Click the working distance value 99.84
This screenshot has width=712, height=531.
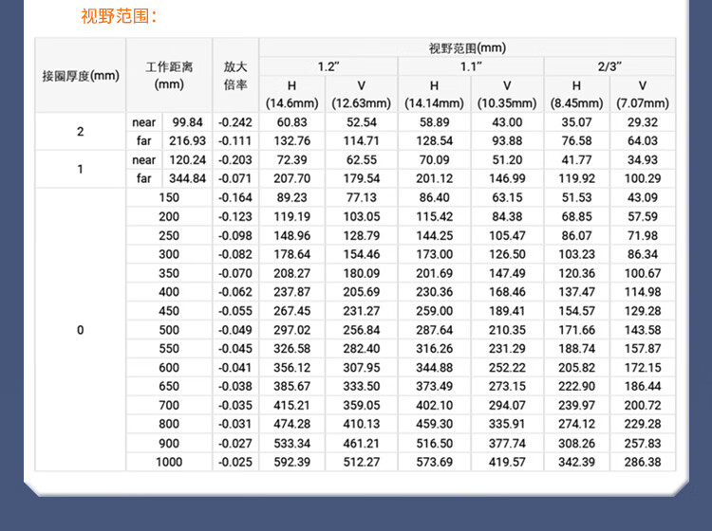pos(188,122)
